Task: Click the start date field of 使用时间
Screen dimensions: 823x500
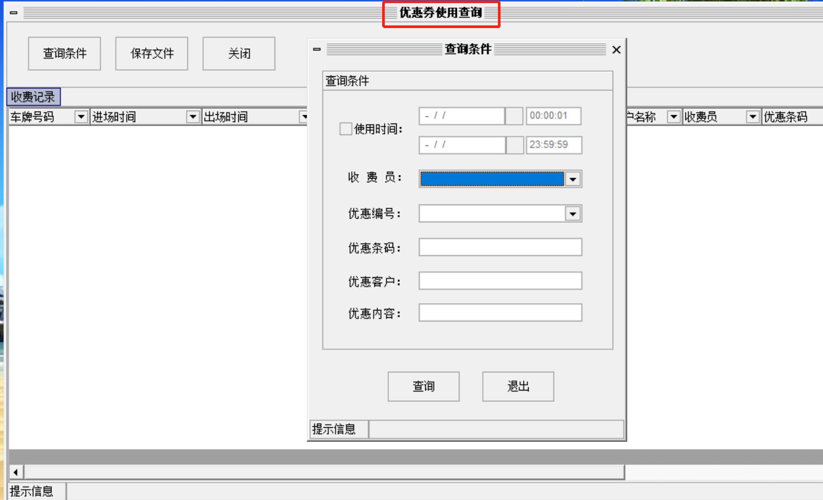Action: [x=462, y=116]
